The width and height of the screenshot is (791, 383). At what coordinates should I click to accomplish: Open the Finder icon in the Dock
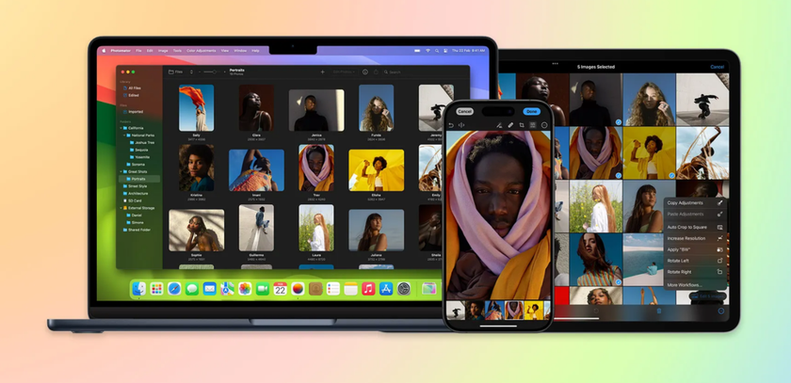pyautogui.click(x=138, y=289)
